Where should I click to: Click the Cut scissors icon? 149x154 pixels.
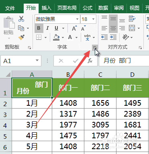[21, 19]
